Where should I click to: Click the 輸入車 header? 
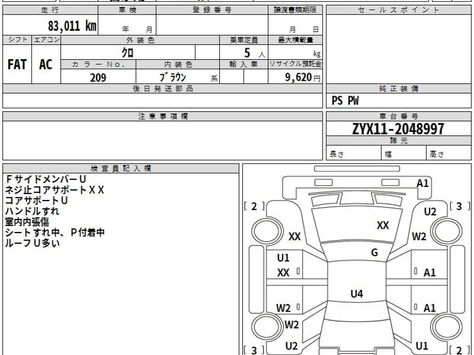[x=244, y=64]
